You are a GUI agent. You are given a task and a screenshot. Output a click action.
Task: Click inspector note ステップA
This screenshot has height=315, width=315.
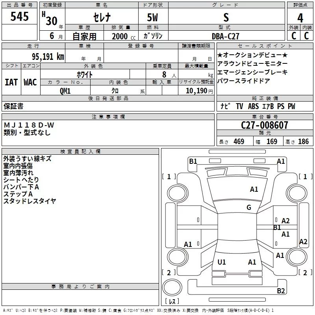click(18, 194)
